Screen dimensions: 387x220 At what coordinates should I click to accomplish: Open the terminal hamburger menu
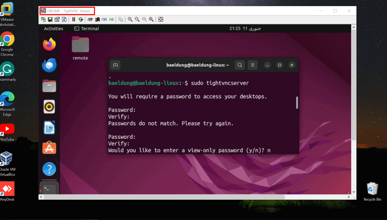coord(252,65)
